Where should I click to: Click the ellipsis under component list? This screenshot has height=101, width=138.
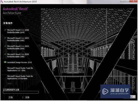(9, 84)
